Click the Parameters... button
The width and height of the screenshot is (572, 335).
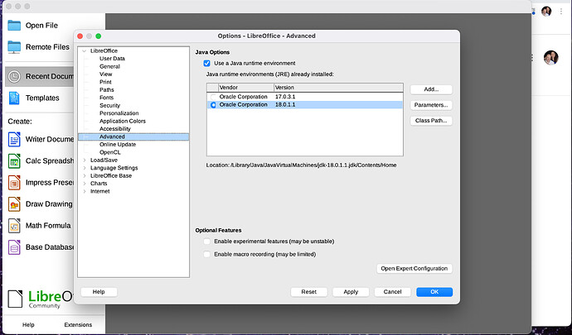(431, 105)
